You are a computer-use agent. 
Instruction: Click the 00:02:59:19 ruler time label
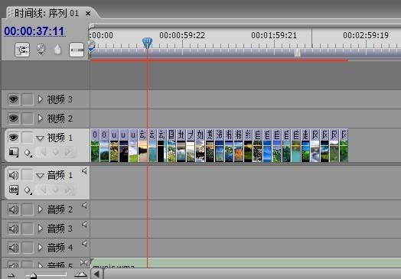click(x=366, y=35)
